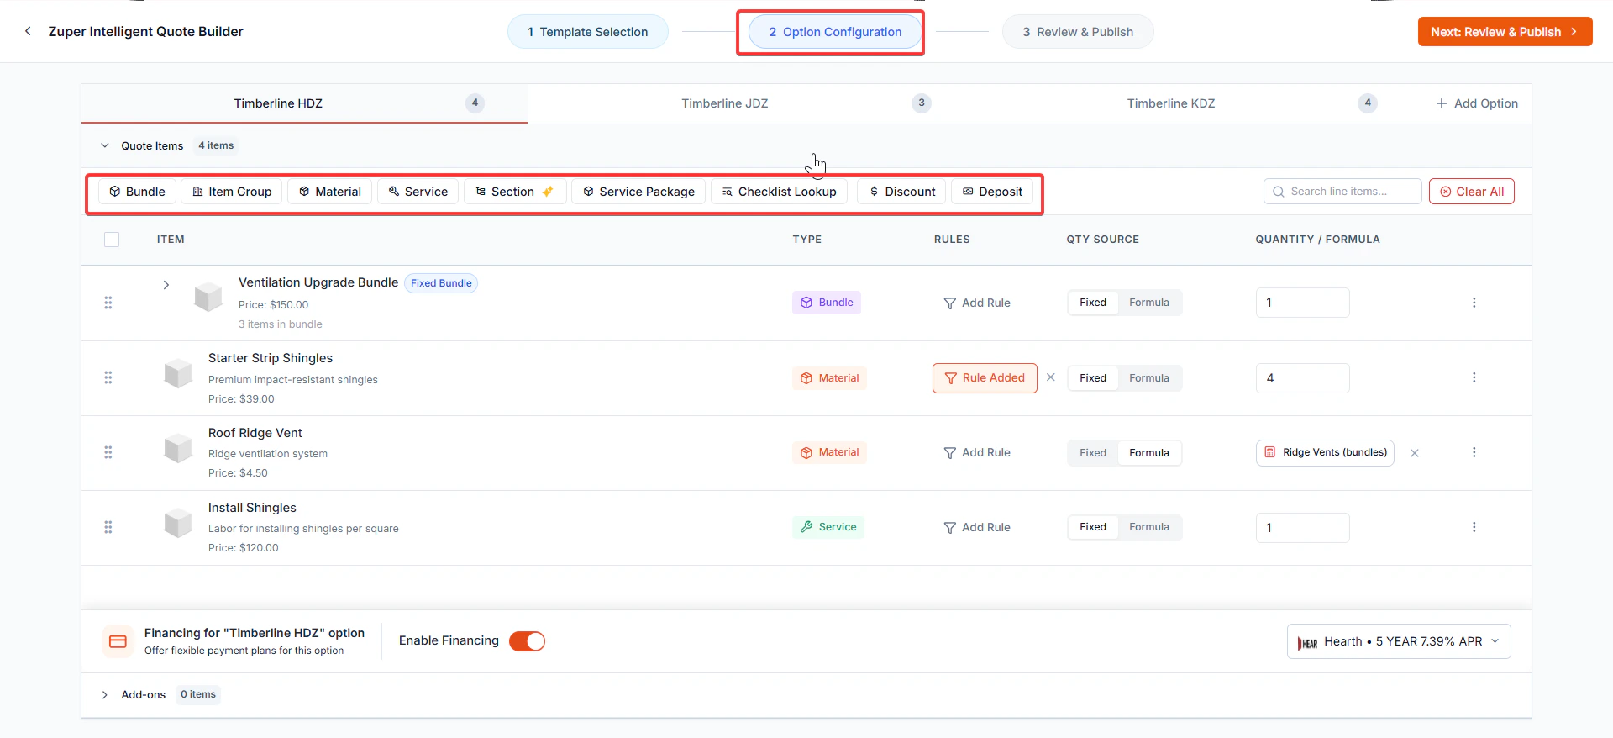The image size is (1613, 738).
Task: Open the Timberline HDZ option tab
Action: coord(304,103)
